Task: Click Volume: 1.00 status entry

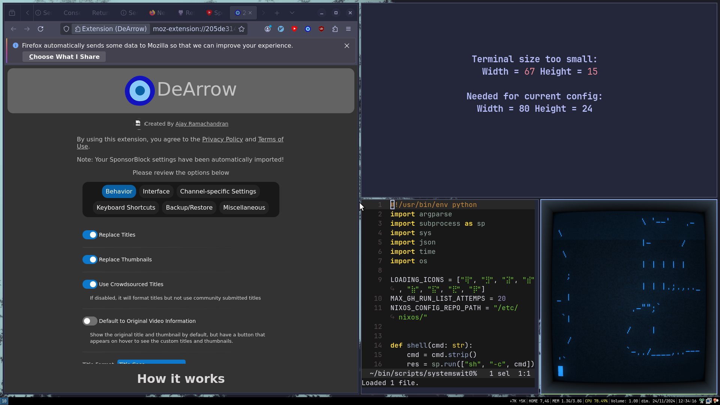Action: [624, 401]
